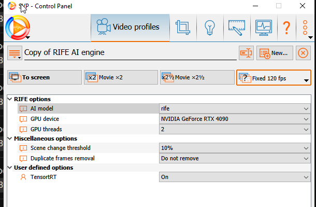Collapse the RIFE options section
The width and height of the screenshot is (316, 207).
(x=10, y=99)
